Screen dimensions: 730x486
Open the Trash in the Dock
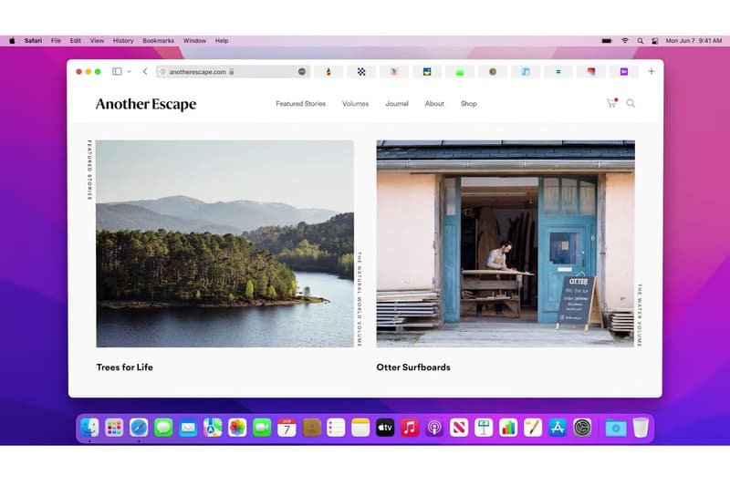(x=641, y=428)
